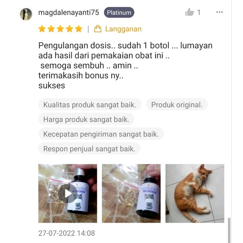Click the Langganan label text
Viewport: 243px width, 243px height.
pyautogui.click(x=123, y=29)
